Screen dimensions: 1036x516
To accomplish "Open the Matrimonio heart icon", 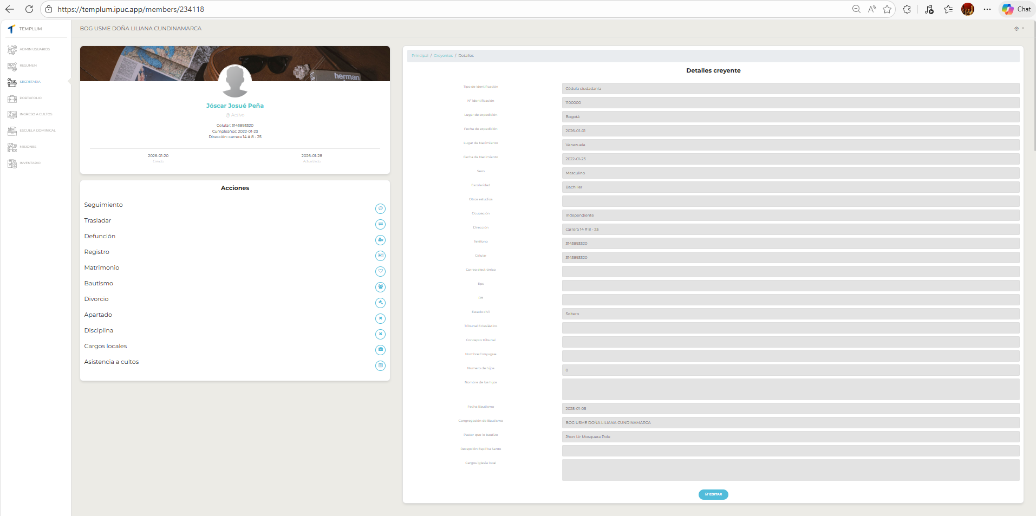I will click(380, 271).
